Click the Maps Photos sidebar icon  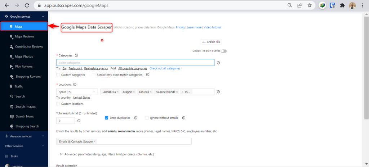(x=12, y=57)
